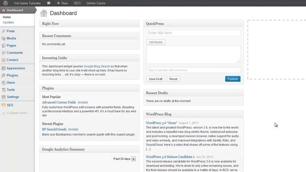306x172 pixels.
Task: Click the QuickPress widget header
Action: (194, 23)
